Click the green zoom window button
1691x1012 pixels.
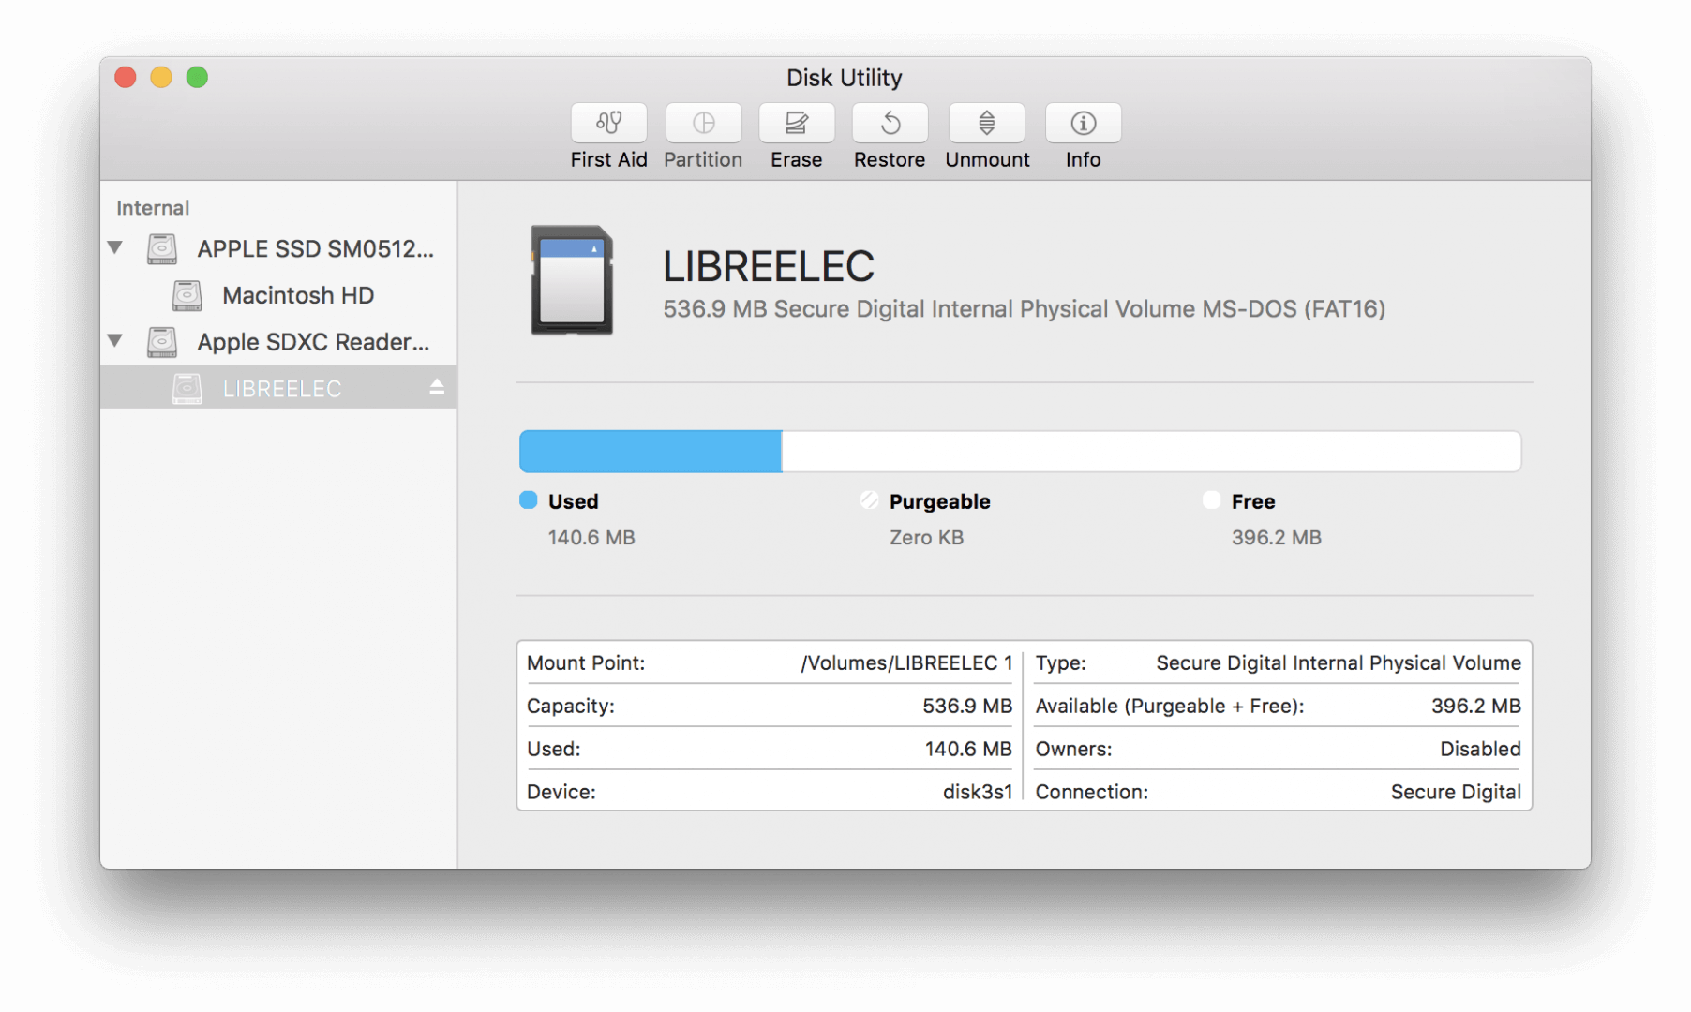pyautogui.click(x=197, y=77)
